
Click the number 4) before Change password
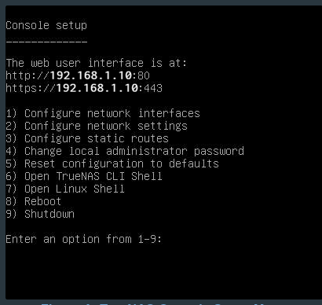tap(11, 151)
